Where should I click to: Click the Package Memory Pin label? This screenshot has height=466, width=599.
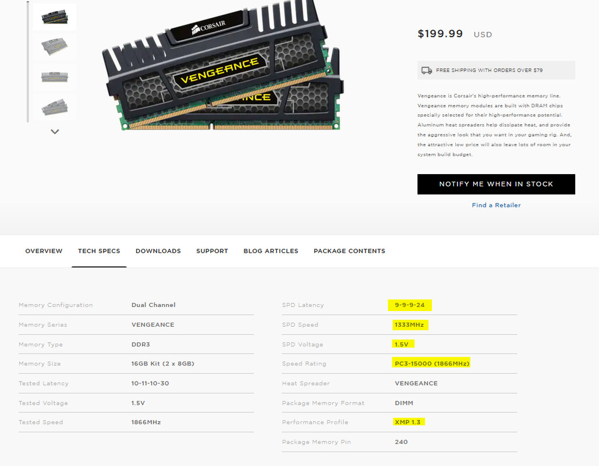tap(316, 442)
